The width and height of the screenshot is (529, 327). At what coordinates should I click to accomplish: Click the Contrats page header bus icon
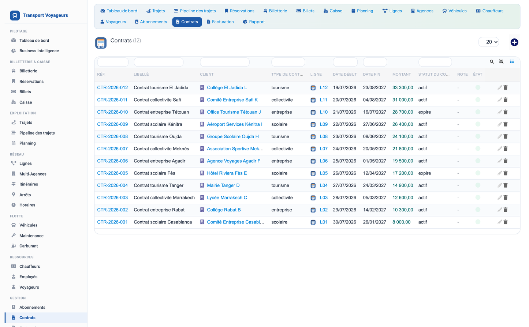pos(101,43)
